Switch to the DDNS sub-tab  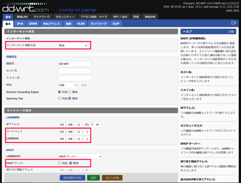pyautogui.click(x=33, y=24)
